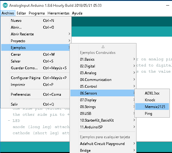The image size is (172, 153).
Task: Expand 01.Basics examples
Action: click(103, 59)
